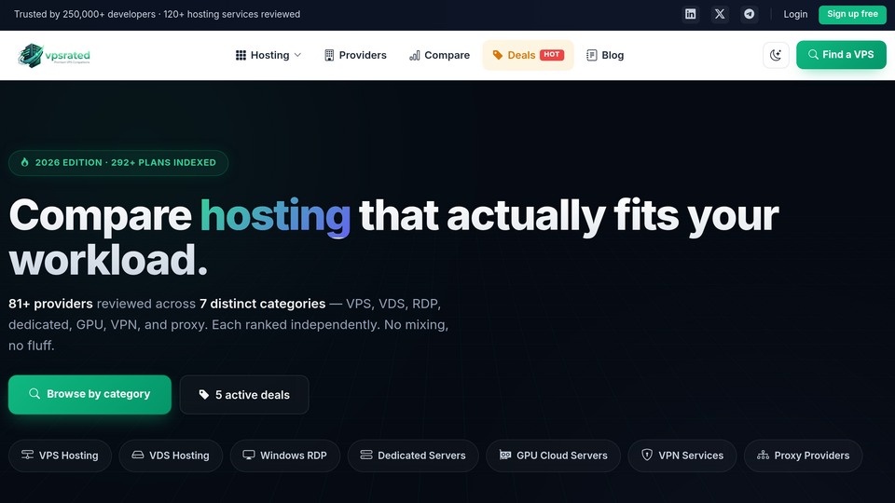Click the 2026 Edition plans indexed badge
The image size is (895, 503).
click(118, 162)
